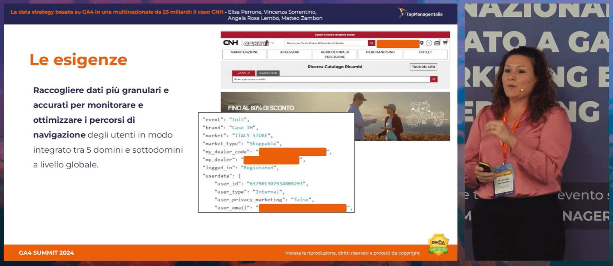Image resolution: width=613 pixels, height=266 pixels.
Task: Click the "user_privacy_marketing": "false" line
Action: pos(264,200)
